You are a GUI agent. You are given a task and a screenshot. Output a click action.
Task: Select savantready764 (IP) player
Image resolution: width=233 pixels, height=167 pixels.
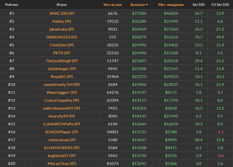click(x=62, y=85)
